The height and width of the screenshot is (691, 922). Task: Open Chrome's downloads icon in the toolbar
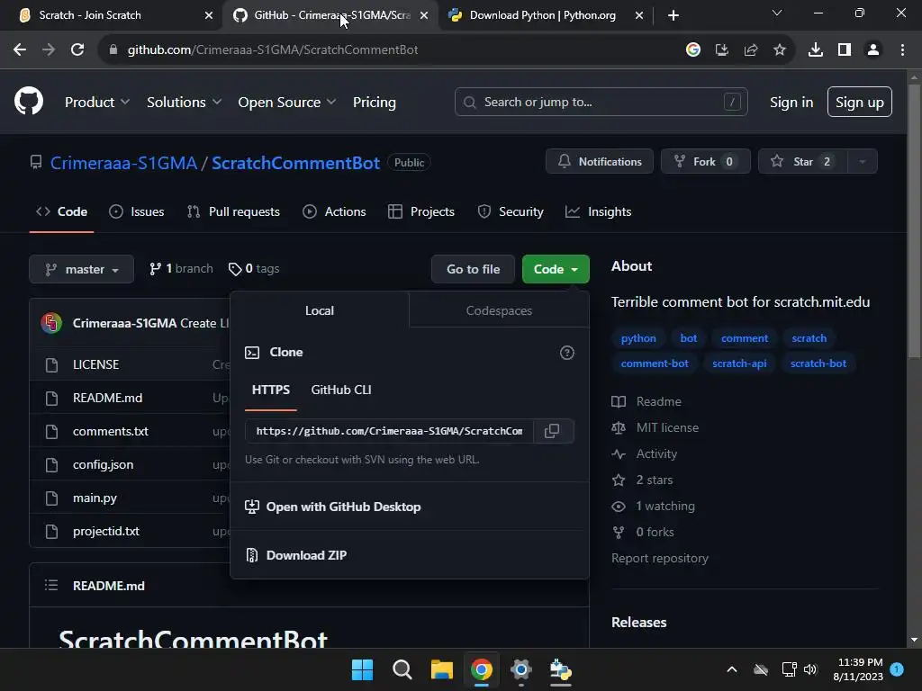(x=815, y=50)
